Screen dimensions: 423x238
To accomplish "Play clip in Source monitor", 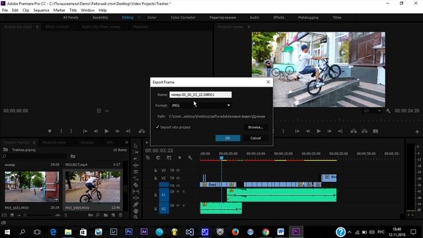I will (x=106, y=131).
